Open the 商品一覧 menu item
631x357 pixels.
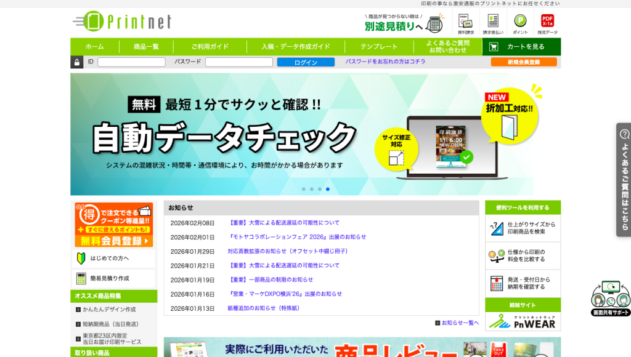tap(146, 47)
